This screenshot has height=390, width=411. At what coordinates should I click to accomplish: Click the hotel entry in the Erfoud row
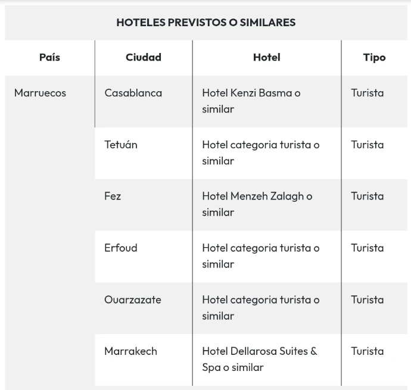(x=260, y=255)
